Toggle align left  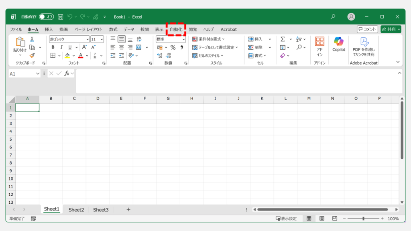tap(113, 47)
